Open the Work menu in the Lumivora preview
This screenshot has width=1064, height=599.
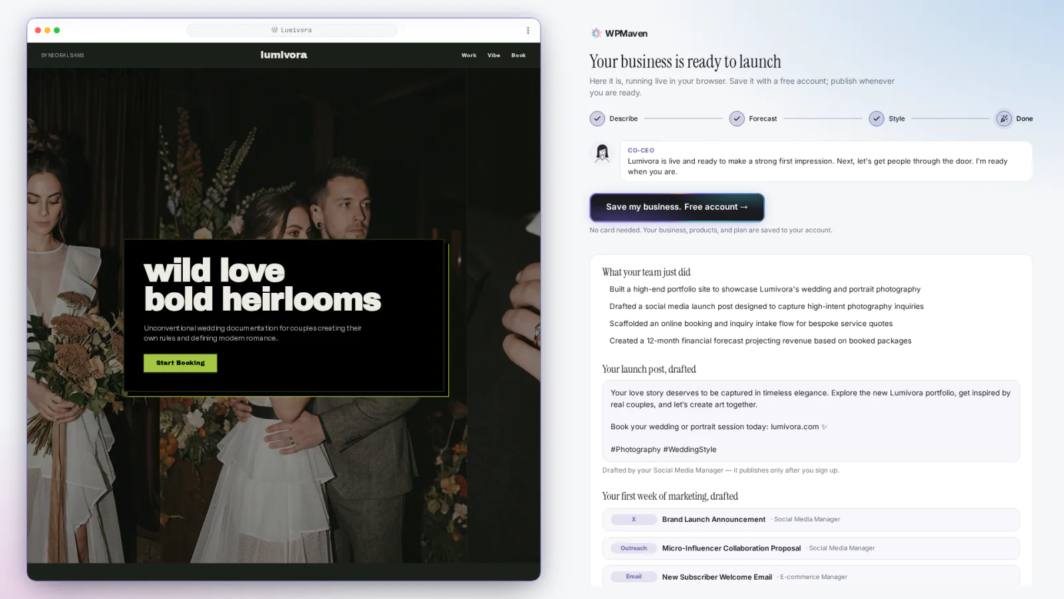[469, 55]
